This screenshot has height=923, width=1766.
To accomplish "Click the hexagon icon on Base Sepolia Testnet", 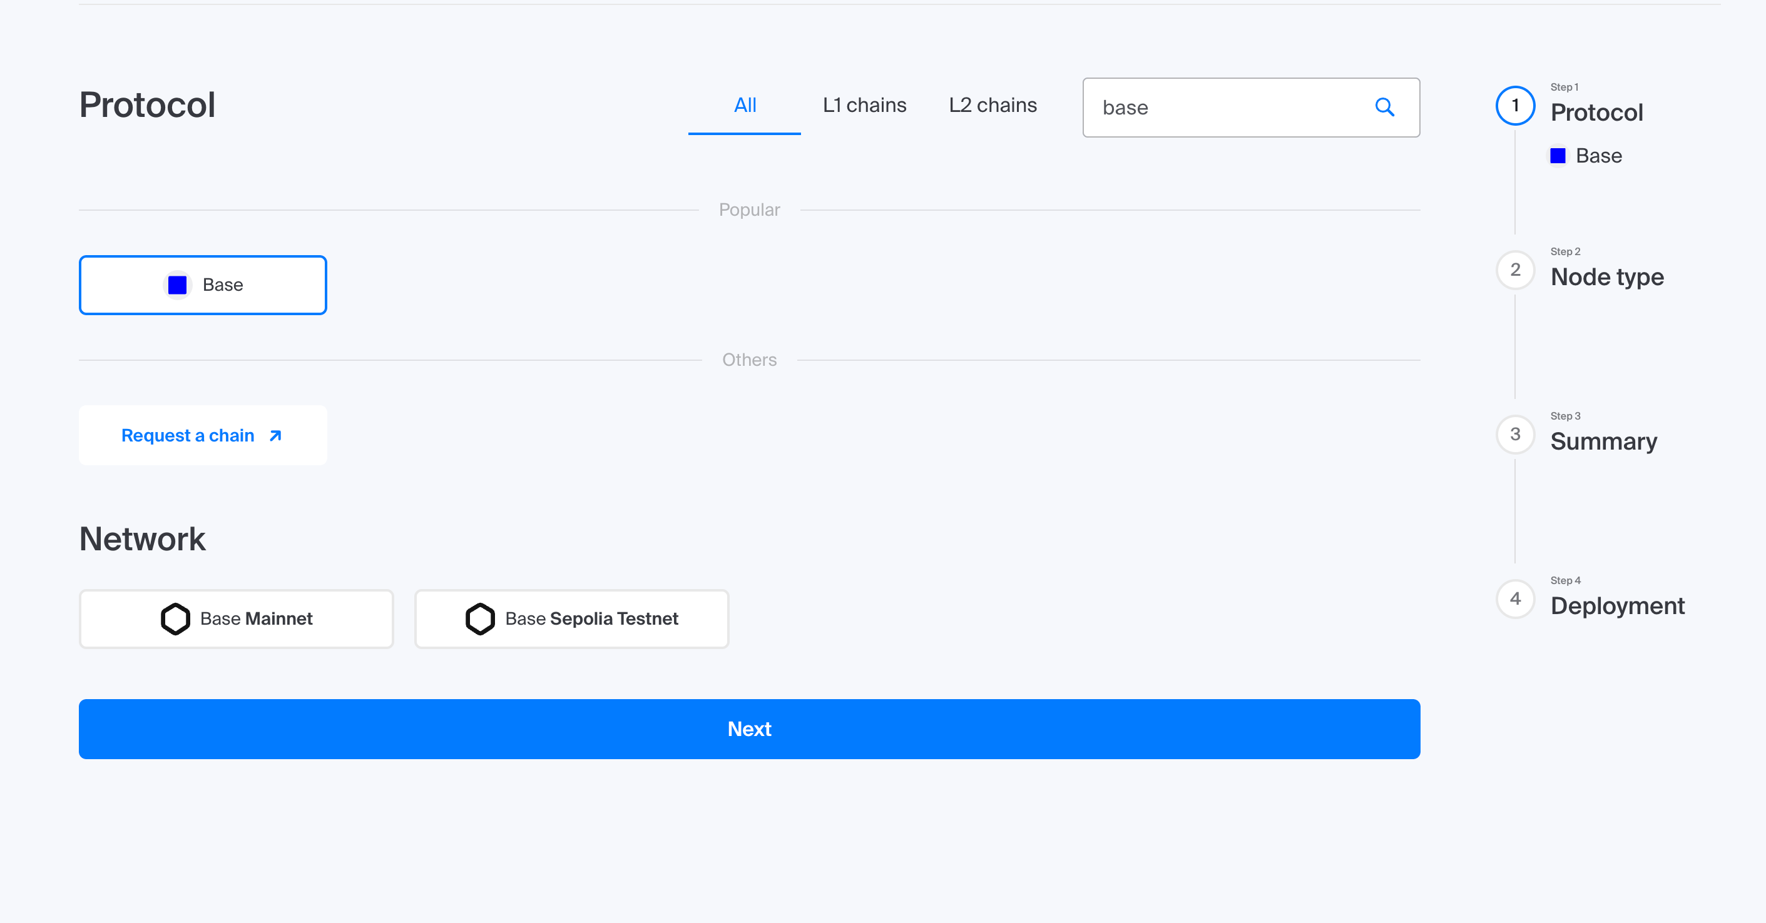I will point(480,618).
